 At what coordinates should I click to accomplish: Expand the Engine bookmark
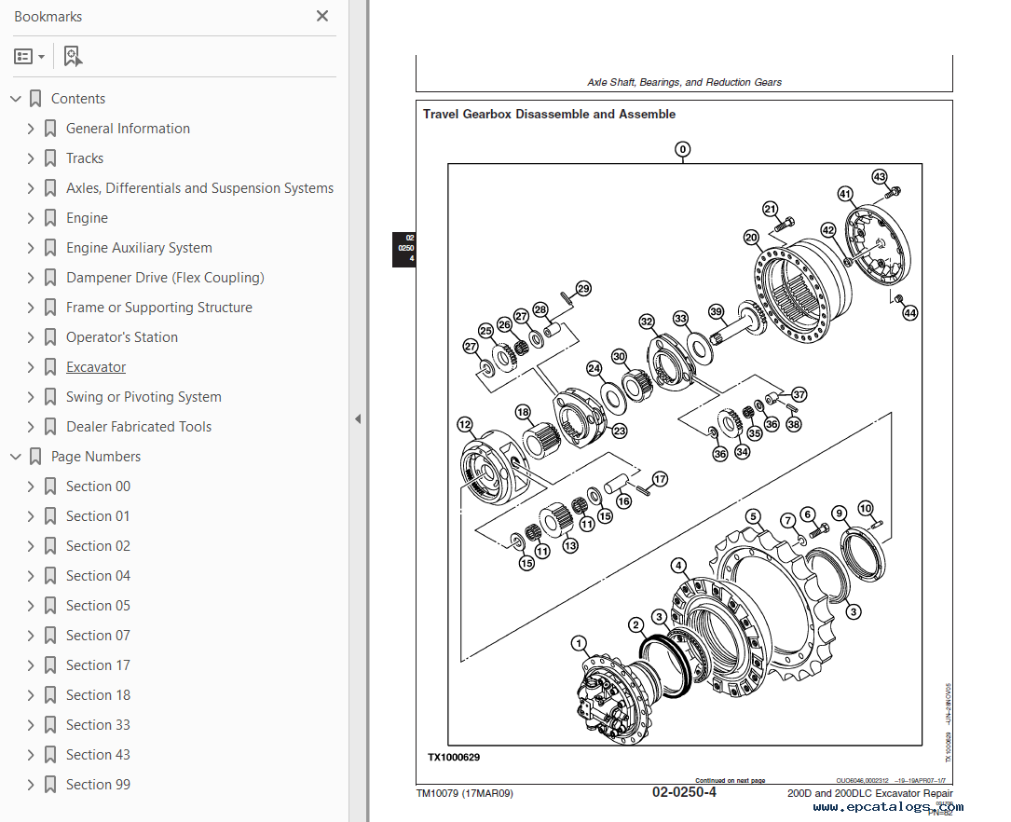click(31, 218)
